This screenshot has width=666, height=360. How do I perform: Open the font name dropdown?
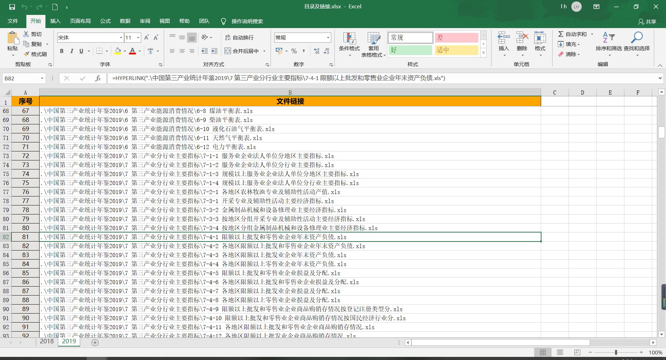coord(121,37)
